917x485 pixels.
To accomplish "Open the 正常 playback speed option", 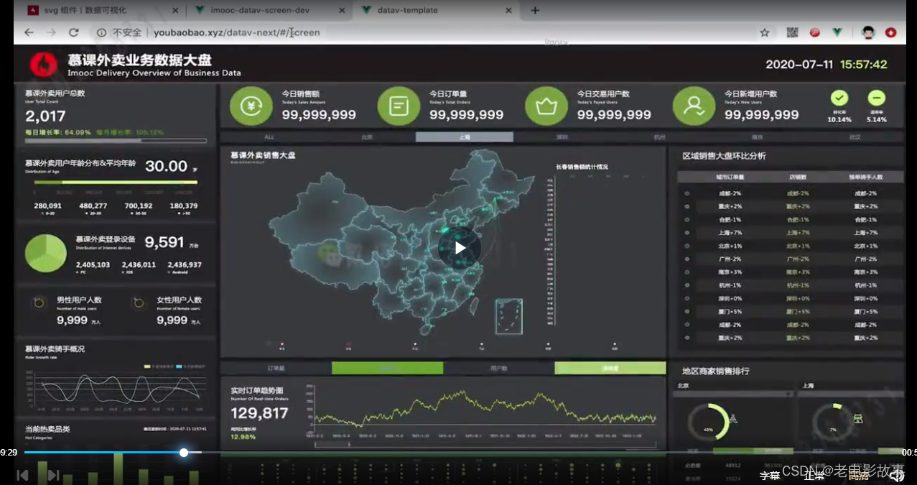I will click(814, 476).
